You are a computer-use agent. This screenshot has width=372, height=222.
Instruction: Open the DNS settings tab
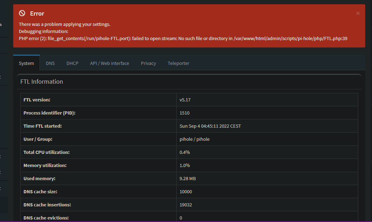50,63
